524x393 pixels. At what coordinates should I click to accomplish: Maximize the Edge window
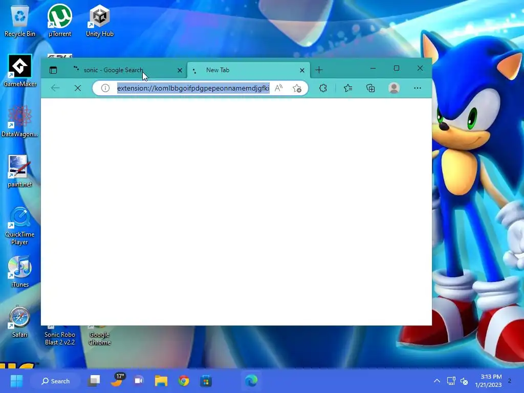tap(397, 68)
